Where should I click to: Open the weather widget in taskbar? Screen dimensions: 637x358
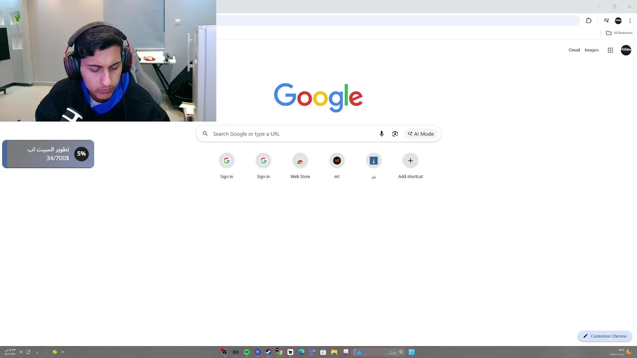coord(622,352)
